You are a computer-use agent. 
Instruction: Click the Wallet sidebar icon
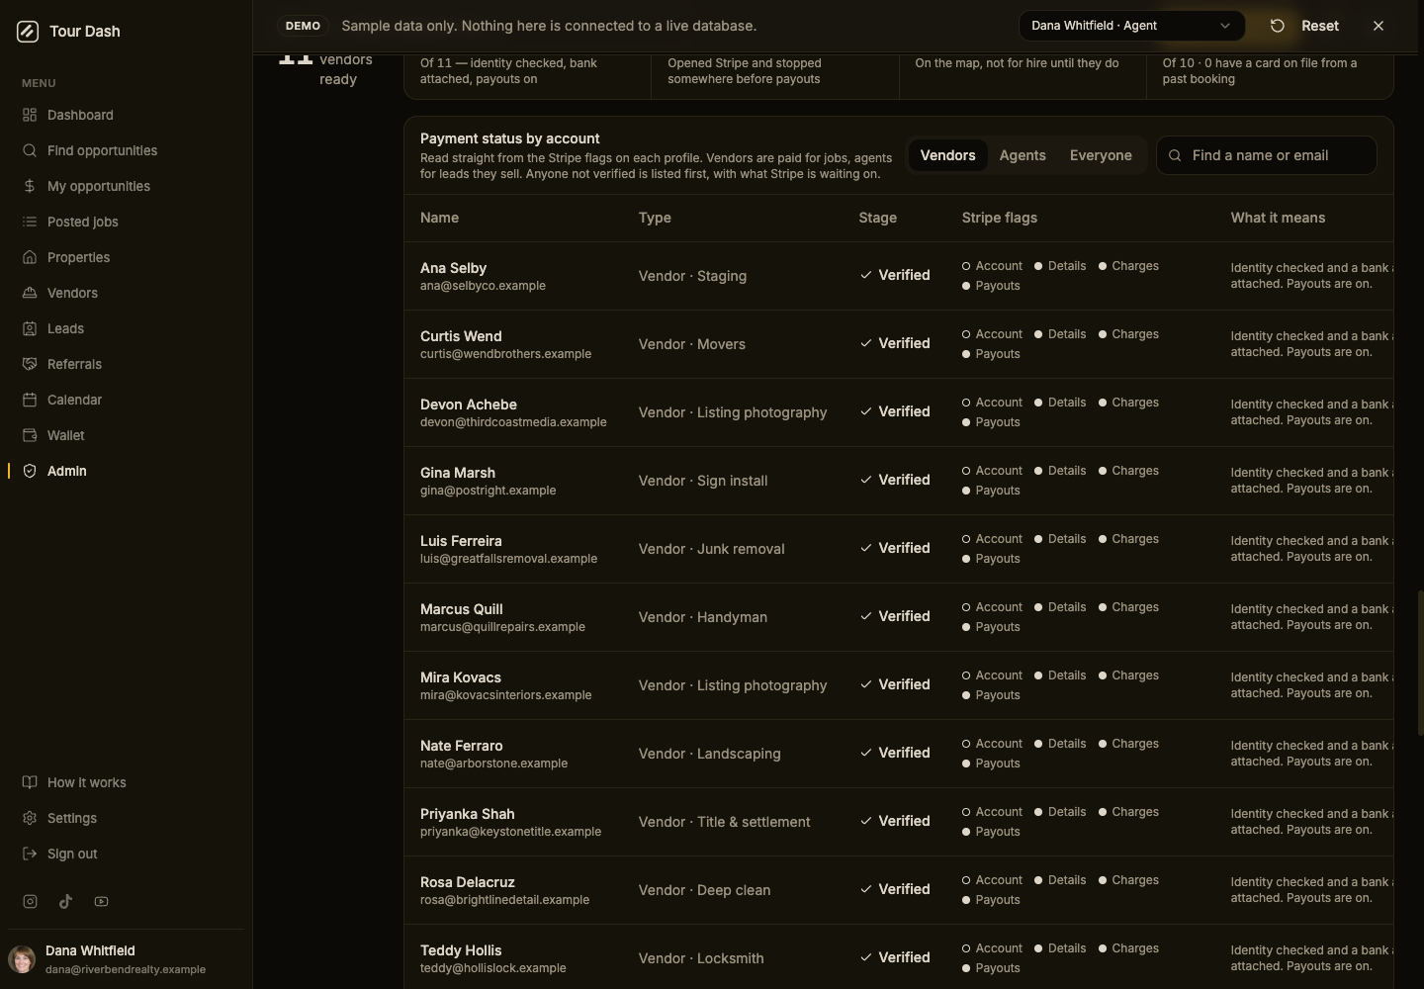point(30,436)
